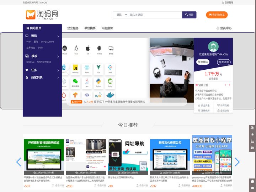Image resolution: width=256 pixels, height=192 pixels.
Task: Click the keyword search input field
Action: (x=155, y=15)
